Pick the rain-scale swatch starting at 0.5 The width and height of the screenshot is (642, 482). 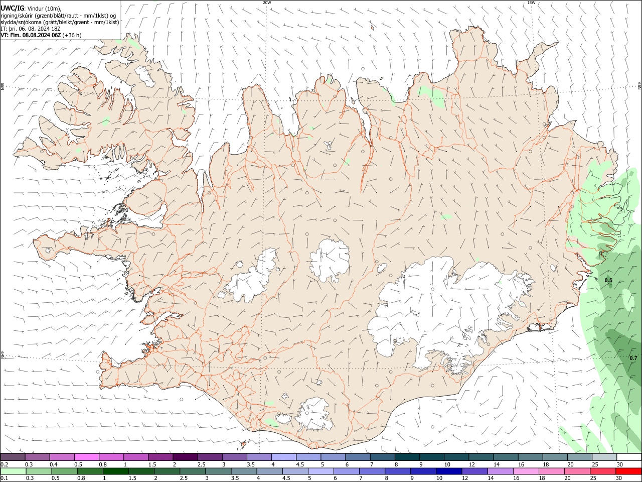pyautogui.click(x=64, y=471)
